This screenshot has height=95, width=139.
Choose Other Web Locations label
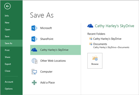pyautogui.click(x=53, y=61)
